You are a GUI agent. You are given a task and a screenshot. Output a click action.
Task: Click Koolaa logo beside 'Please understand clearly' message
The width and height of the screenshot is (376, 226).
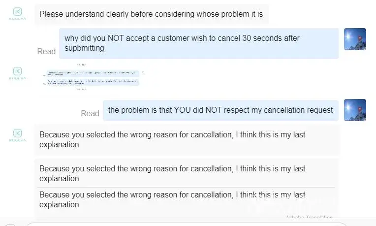point(17,11)
